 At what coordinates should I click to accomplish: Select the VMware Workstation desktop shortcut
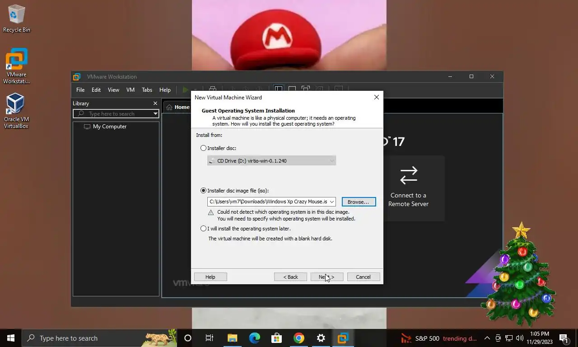point(17,66)
